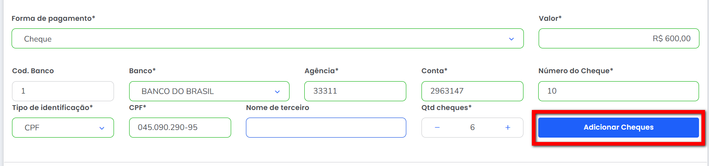The width and height of the screenshot is (709, 166).
Task: Click the minus icon in Qtd cheques
Action: [437, 128]
